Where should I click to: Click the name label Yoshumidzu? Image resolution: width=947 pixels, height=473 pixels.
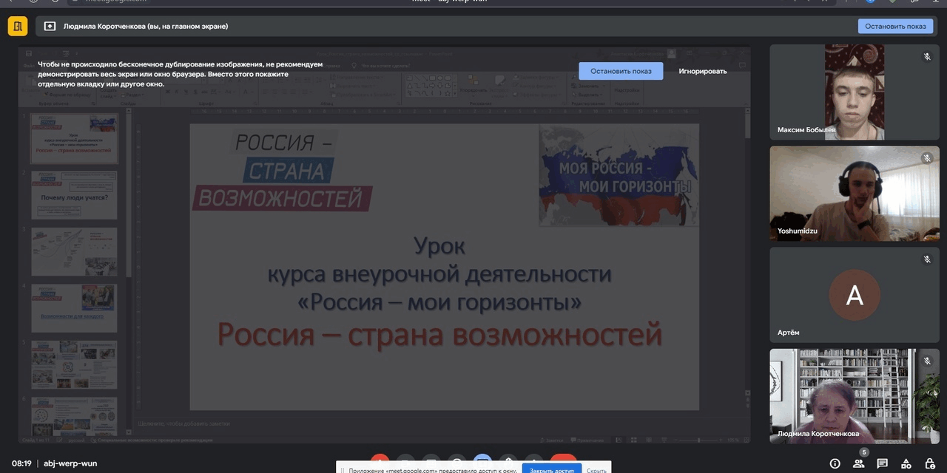coord(798,231)
